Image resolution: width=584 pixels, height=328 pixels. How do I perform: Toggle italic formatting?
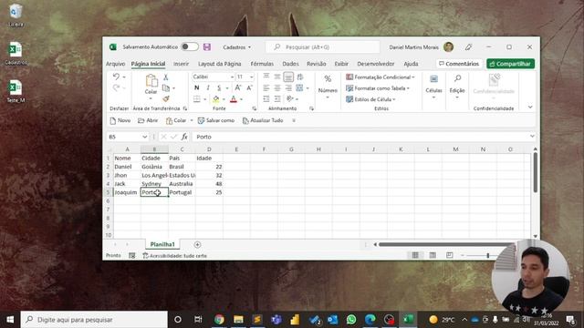[208, 87]
